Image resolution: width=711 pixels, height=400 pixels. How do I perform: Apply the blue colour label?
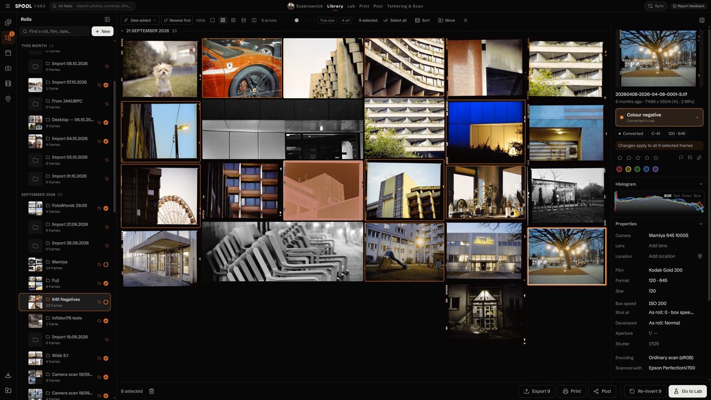click(x=647, y=169)
